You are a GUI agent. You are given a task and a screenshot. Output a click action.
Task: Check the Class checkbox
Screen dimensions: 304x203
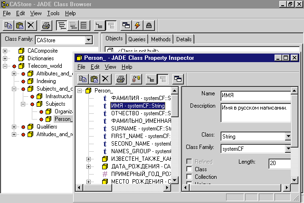[189, 169]
